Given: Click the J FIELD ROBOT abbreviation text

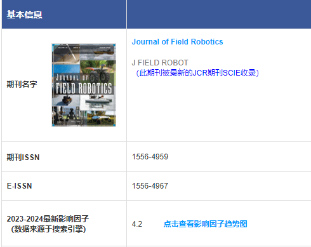Looking at the screenshot, I should coord(160,63).
